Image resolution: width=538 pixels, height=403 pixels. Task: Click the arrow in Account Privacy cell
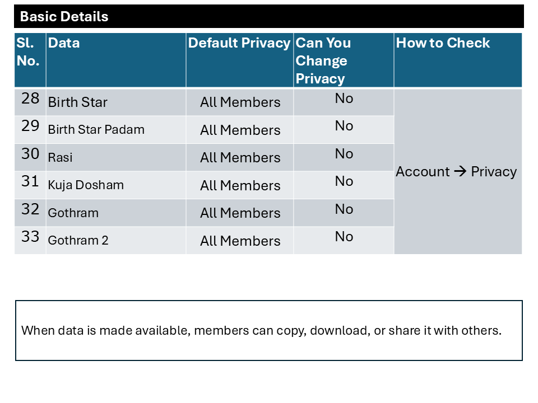click(x=461, y=171)
